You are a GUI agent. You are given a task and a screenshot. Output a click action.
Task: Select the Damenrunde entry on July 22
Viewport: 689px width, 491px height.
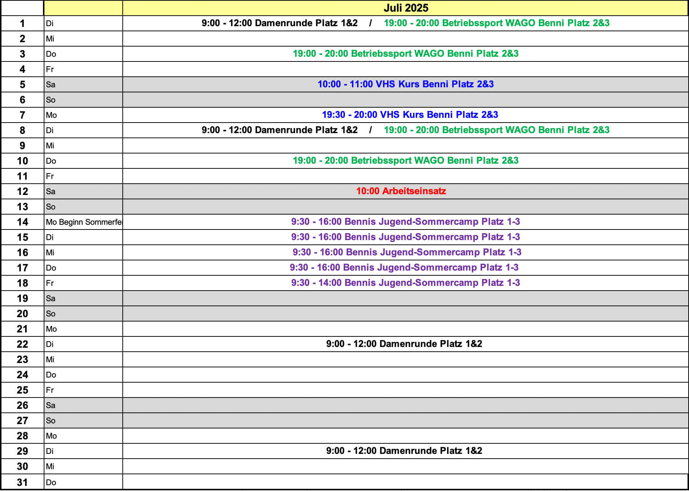[x=404, y=344]
